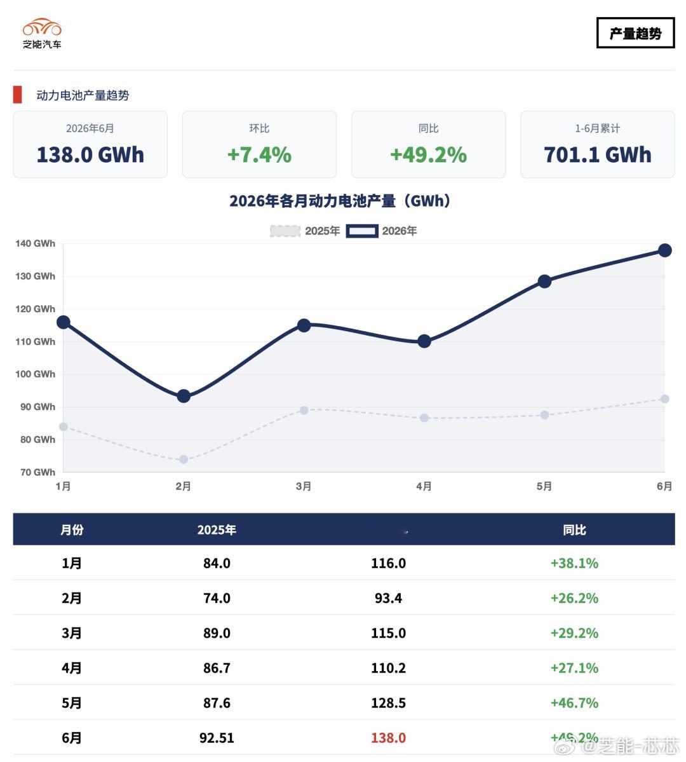Click the 2025 April gray data point
Screen dimensions: 686x762
(x=424, y=418)
